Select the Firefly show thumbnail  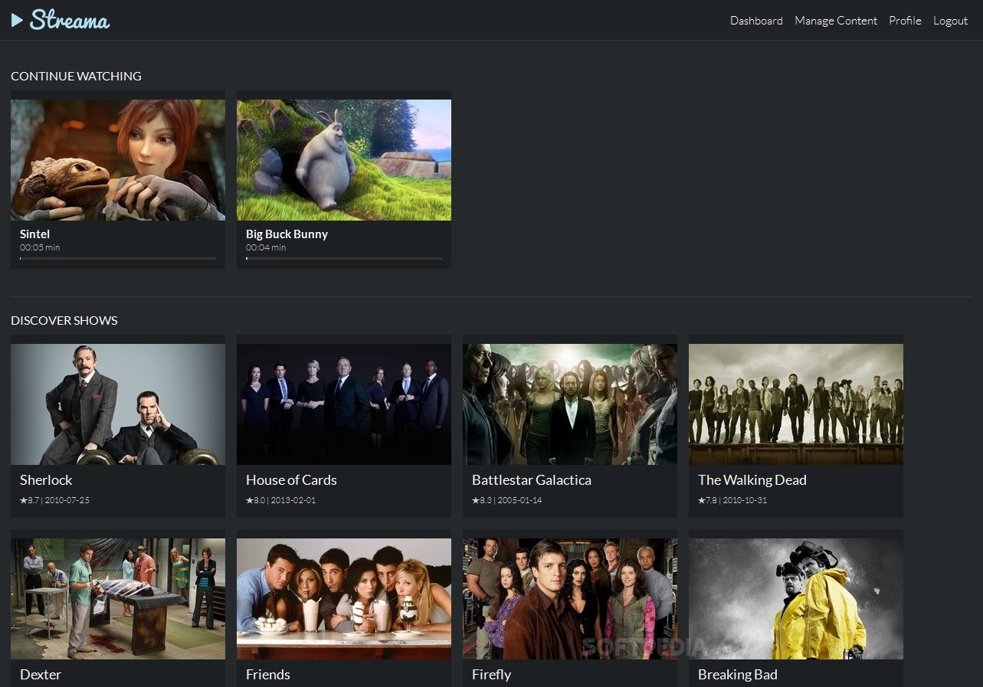point(570,599)
